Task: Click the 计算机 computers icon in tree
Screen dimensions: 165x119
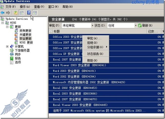Action: tap(12, 47)
